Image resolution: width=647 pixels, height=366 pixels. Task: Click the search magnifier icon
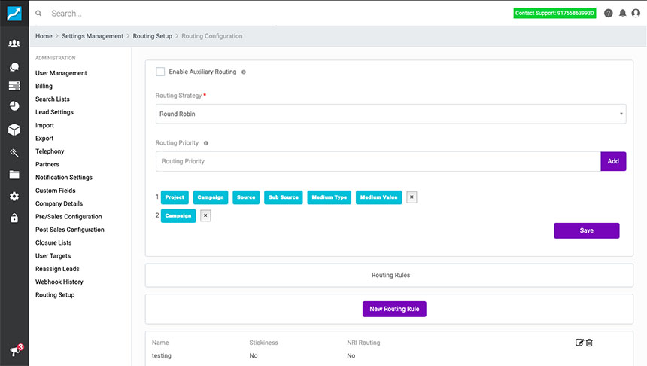[x=38, y=14]
